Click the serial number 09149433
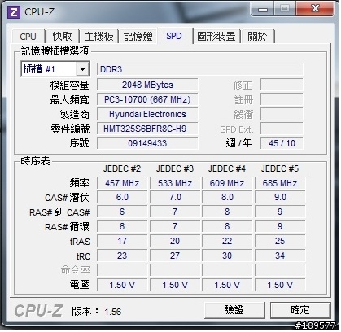 point(147,143)
